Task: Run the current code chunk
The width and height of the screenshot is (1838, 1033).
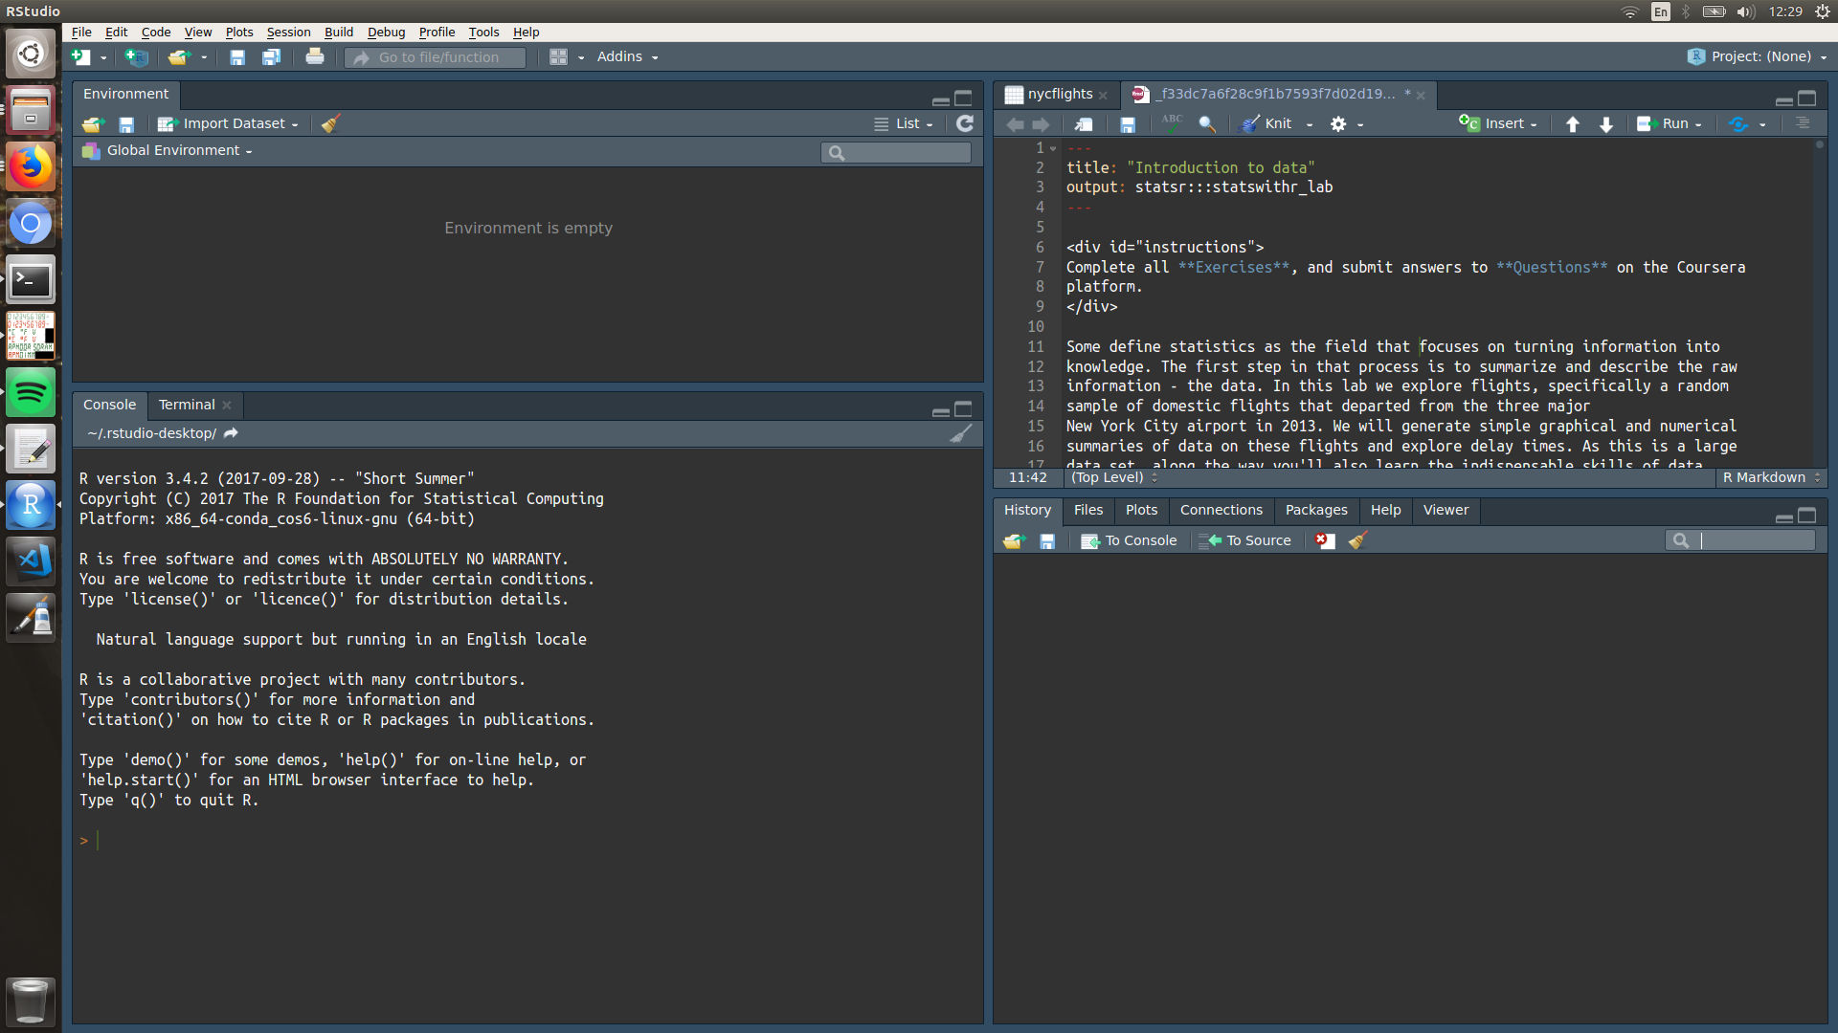Action: click(1670, 123)
